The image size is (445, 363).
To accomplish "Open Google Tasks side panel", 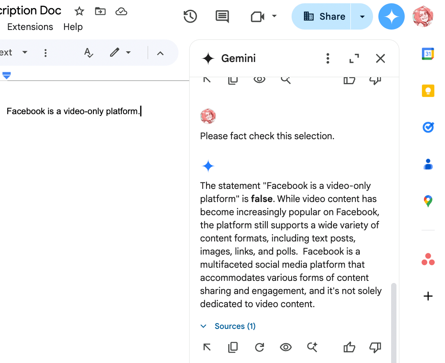I will point(428,127).
